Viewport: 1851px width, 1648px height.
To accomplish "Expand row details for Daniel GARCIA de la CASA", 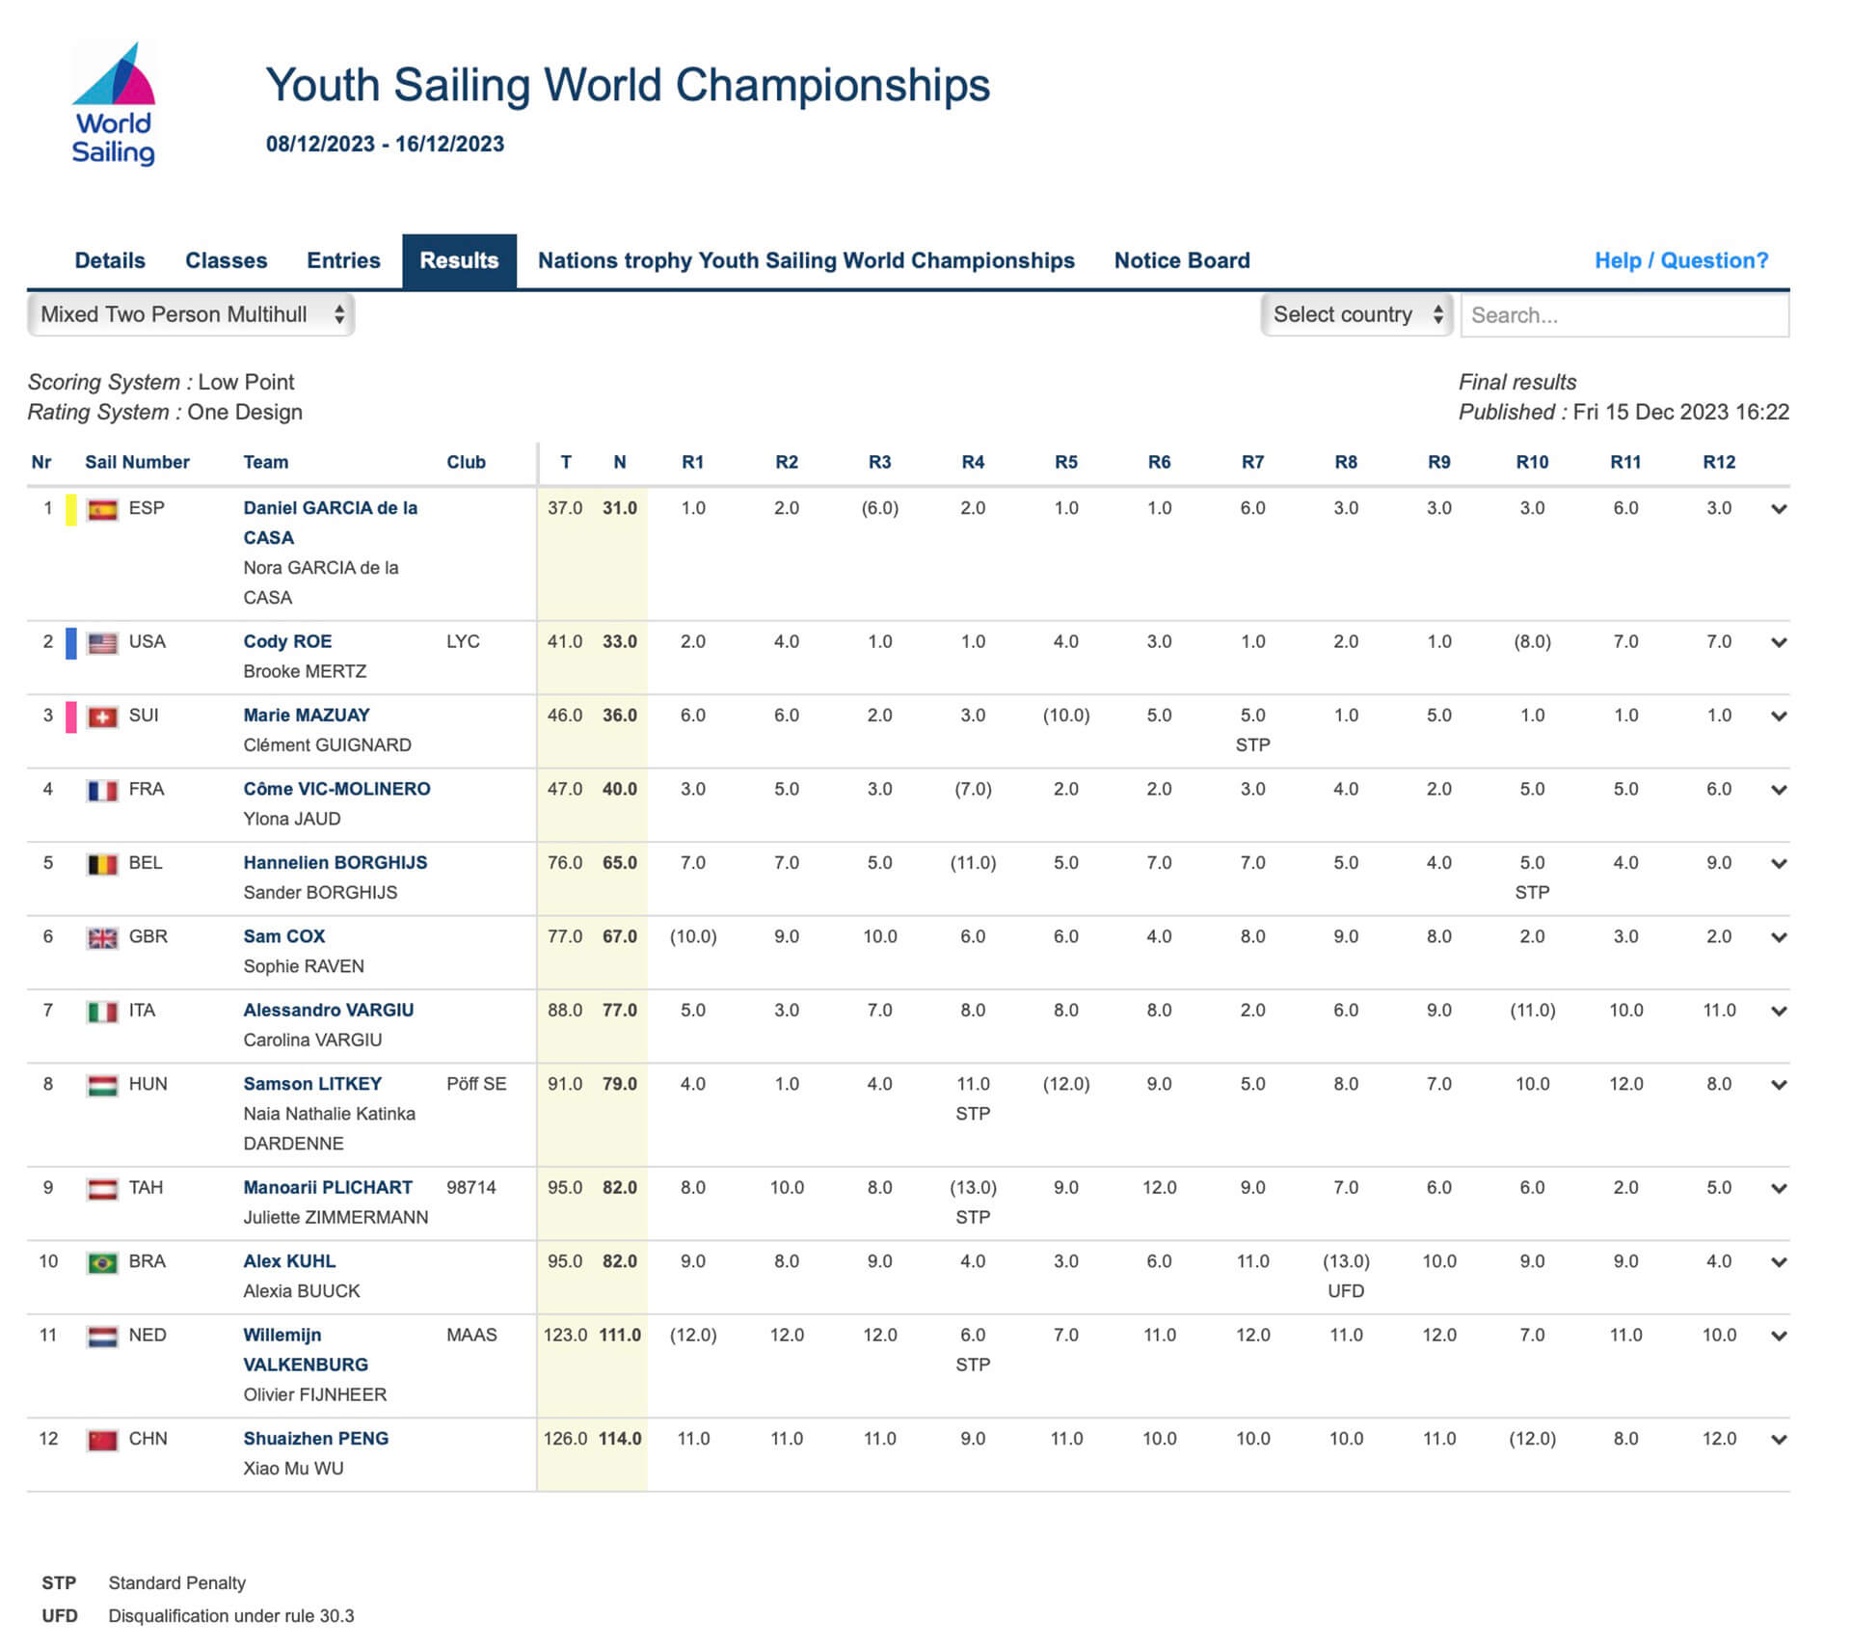I will pos(1779,509).
